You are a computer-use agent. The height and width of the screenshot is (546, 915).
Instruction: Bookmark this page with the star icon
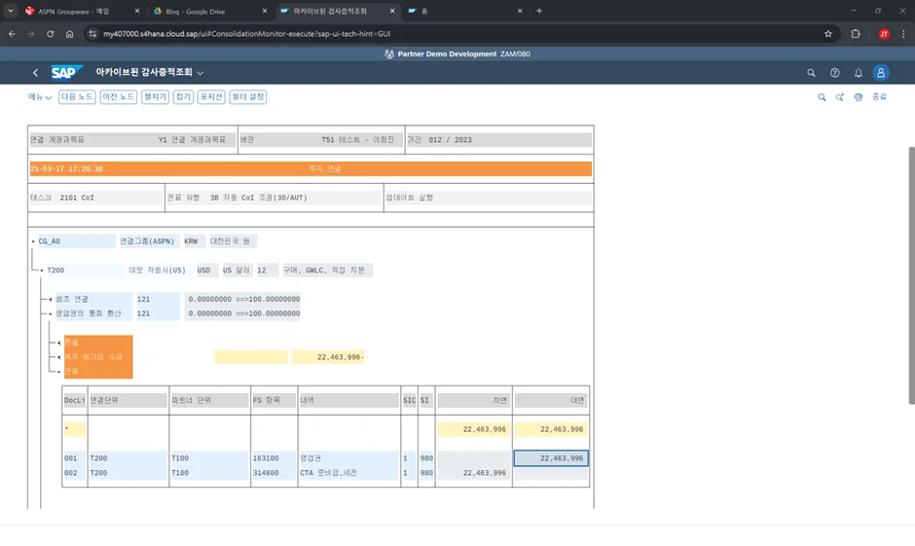point(828,33)
